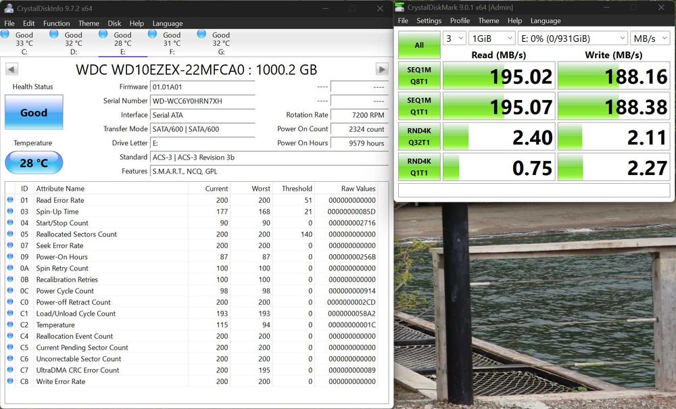Open unit dropdown showing MB/s
The height and width of the screenshot is (409, 676).
[650, 39]
